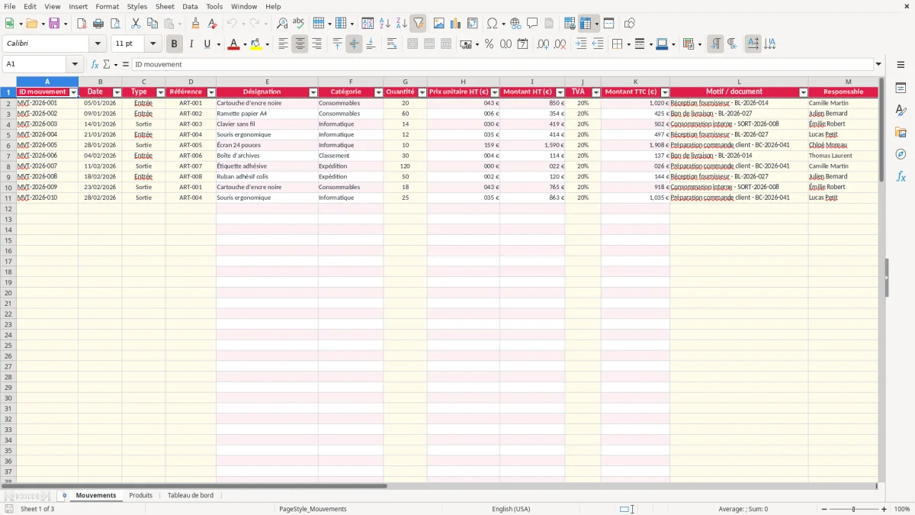Click the Cut scissors icon

[136, 24]
